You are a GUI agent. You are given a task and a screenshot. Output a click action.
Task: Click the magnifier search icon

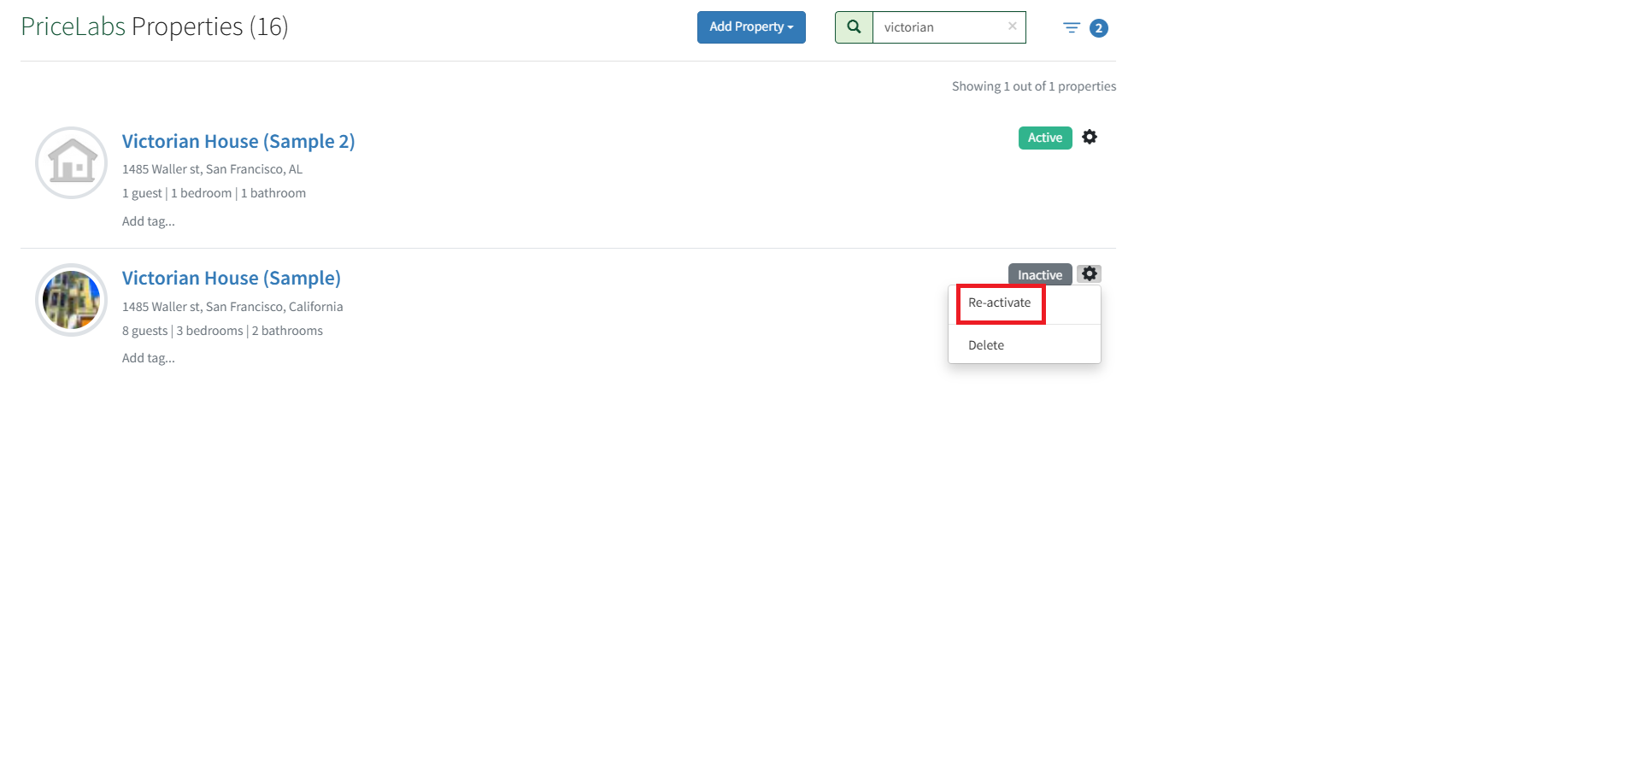[x=854, y=27]
